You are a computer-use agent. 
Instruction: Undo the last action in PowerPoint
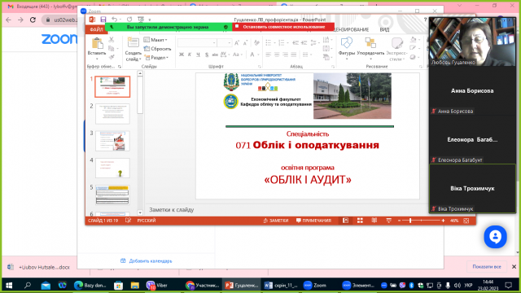114,20
